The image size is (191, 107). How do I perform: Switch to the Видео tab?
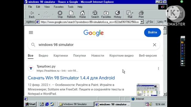pyautogui.click(x=43, y=56)
